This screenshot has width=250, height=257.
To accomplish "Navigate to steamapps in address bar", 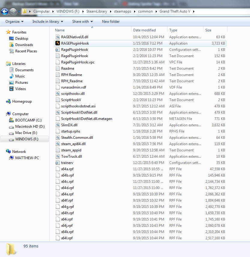I will click(123, 11).
